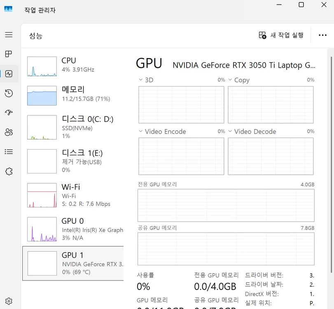This screenshot has height=309, width=334.
Task: Open the App history page icon
Action: click(9, 93)
